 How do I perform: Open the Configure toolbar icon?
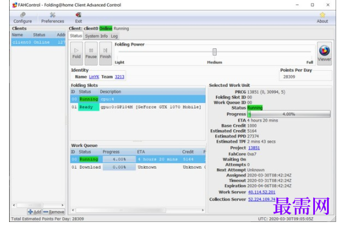tap(22, 18)
